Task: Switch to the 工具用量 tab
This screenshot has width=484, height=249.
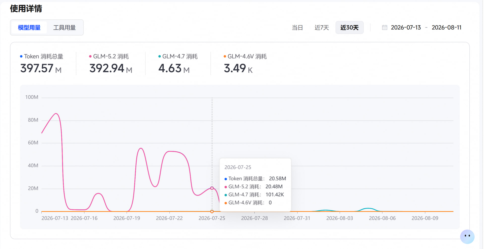Action: pyautogui.click(x=65, y=27)
